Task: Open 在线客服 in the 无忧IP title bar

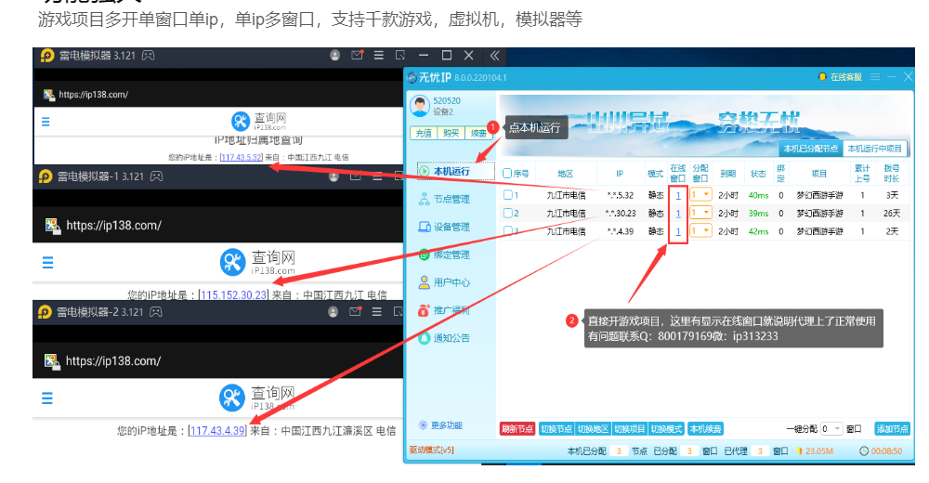Action: (840, 77)
